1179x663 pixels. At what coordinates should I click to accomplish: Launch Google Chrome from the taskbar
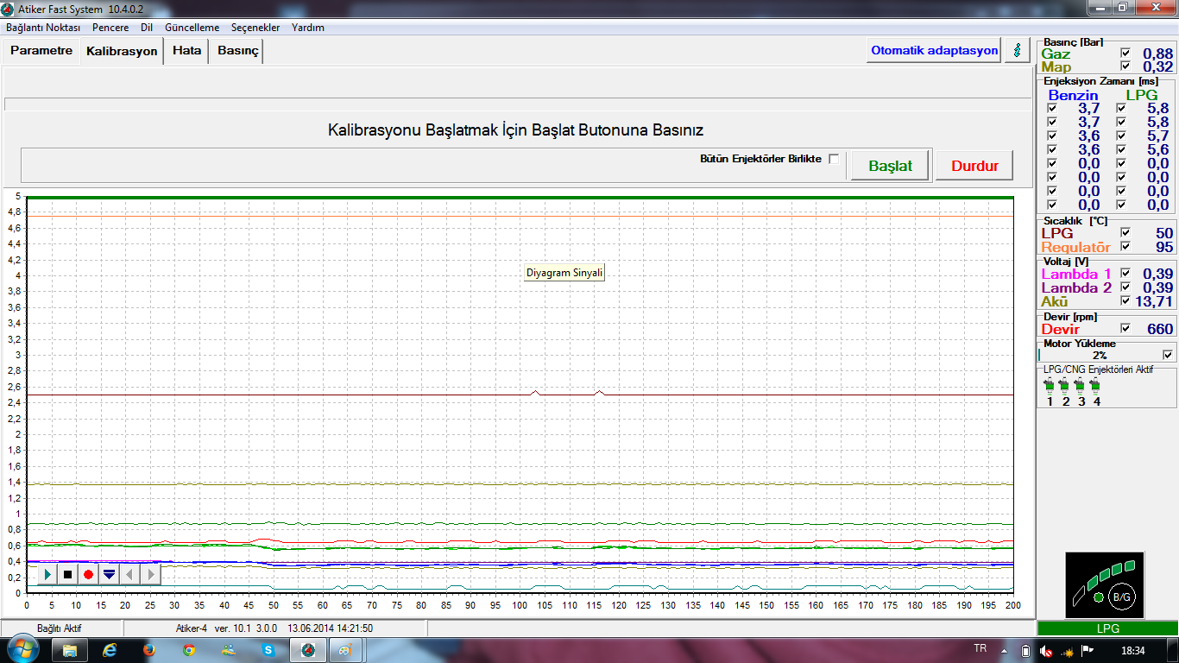188,649
